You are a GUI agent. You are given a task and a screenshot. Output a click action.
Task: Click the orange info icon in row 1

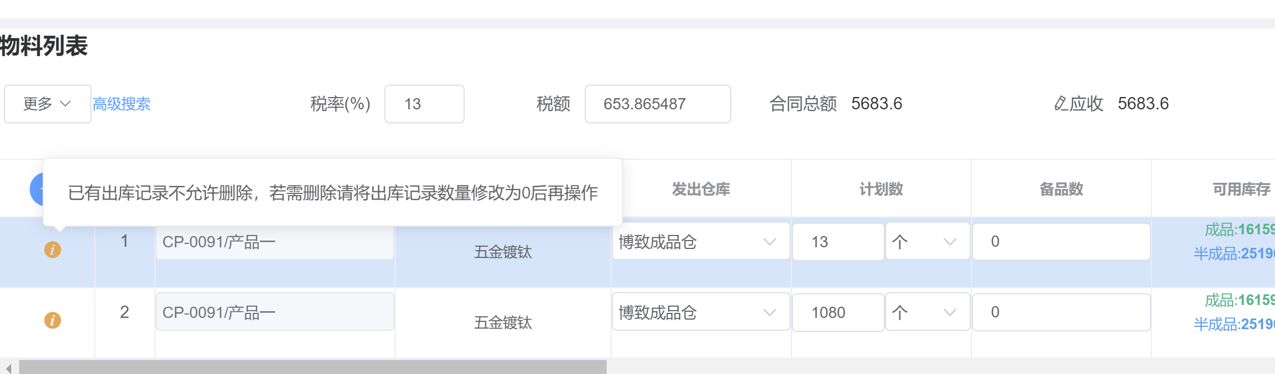(x=53, y=250)
